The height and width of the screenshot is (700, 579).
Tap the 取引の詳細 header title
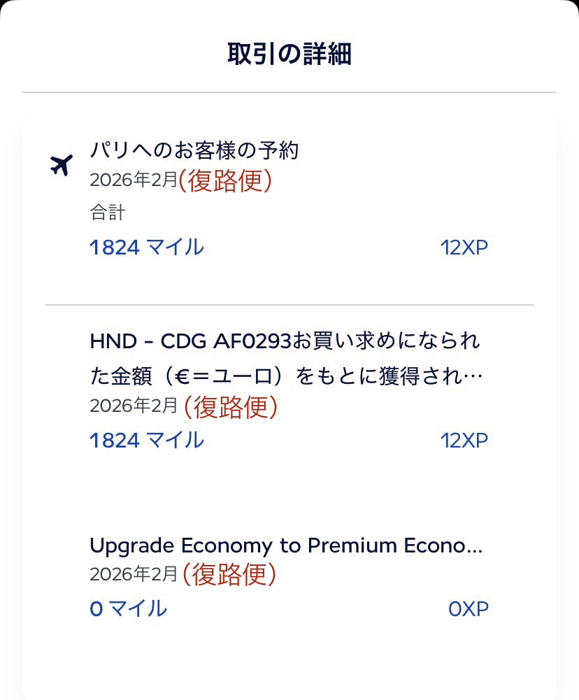point(289,54)
